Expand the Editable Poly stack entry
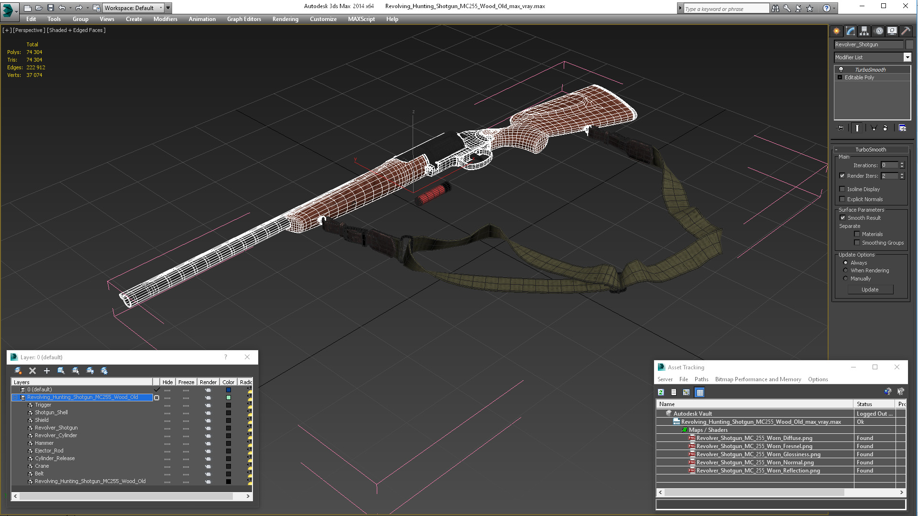Image resolution: width=918 pixels, height=516 pixels. (x=840, y=77)
